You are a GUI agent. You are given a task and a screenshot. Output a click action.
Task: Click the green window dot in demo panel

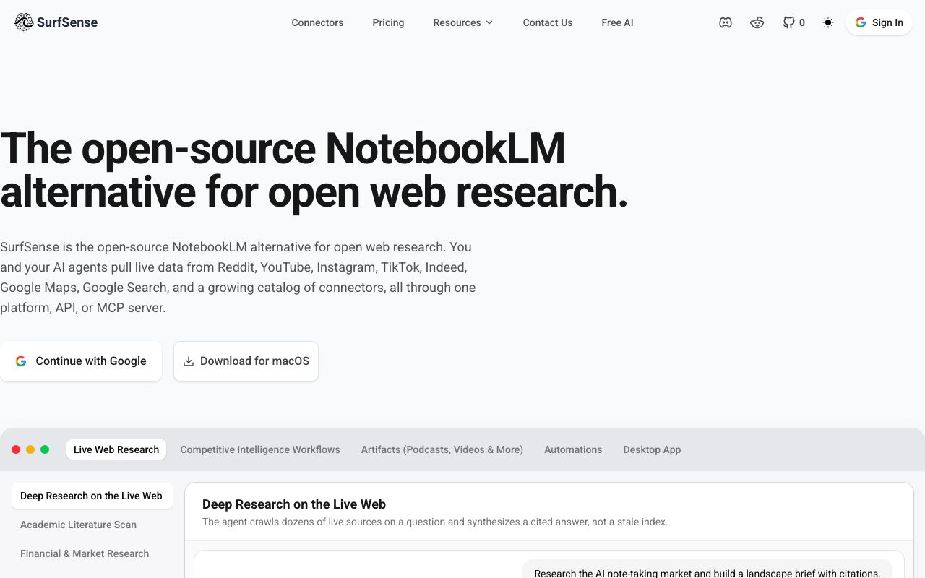tap(45, 449)
